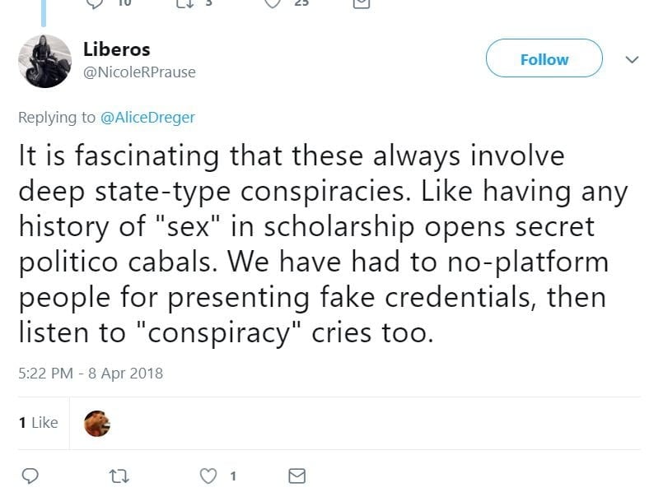
Task: Click the avatar of the user who liked
Action: pyautogui.click(x=97, y=423)
